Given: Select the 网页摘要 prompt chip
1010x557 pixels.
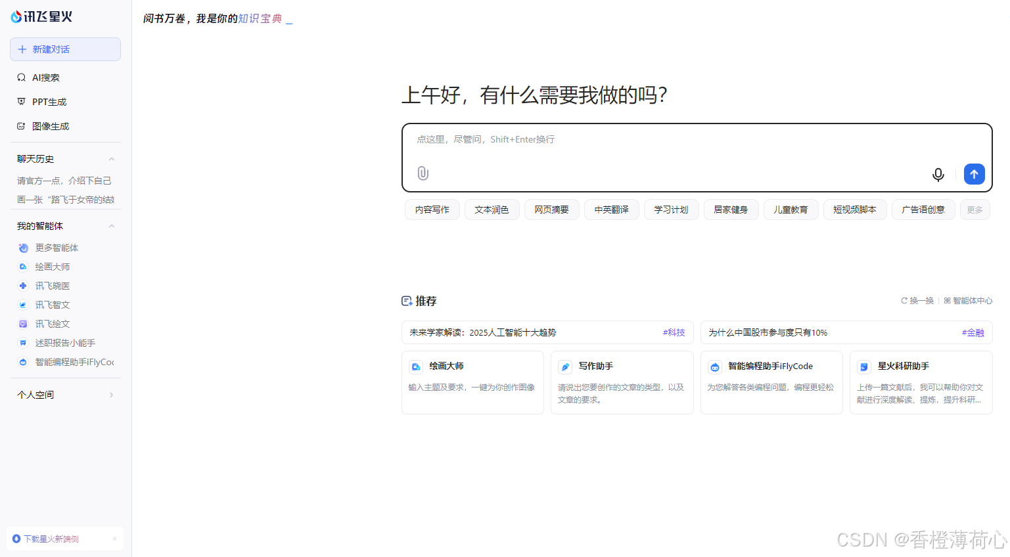Looking at the screenshot, I should tap(552, 210).
